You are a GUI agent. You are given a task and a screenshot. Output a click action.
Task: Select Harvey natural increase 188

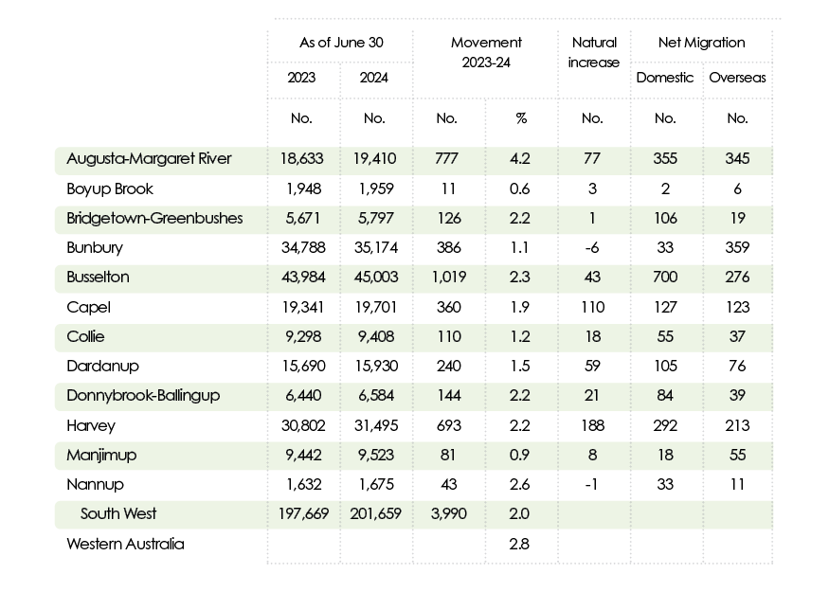(x=593, y=426)
